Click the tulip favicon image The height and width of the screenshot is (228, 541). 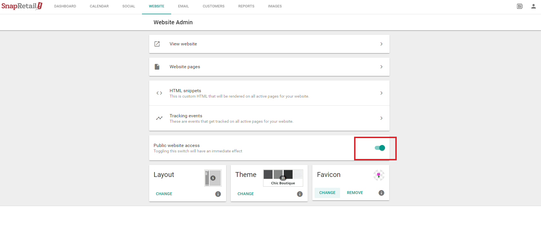click(379, 175)
